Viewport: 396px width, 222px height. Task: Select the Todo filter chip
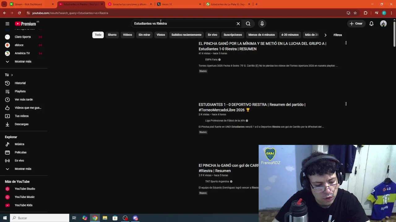pos(98,35)
